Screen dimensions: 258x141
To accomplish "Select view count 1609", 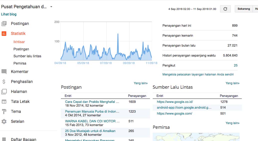I will (132, 102).
